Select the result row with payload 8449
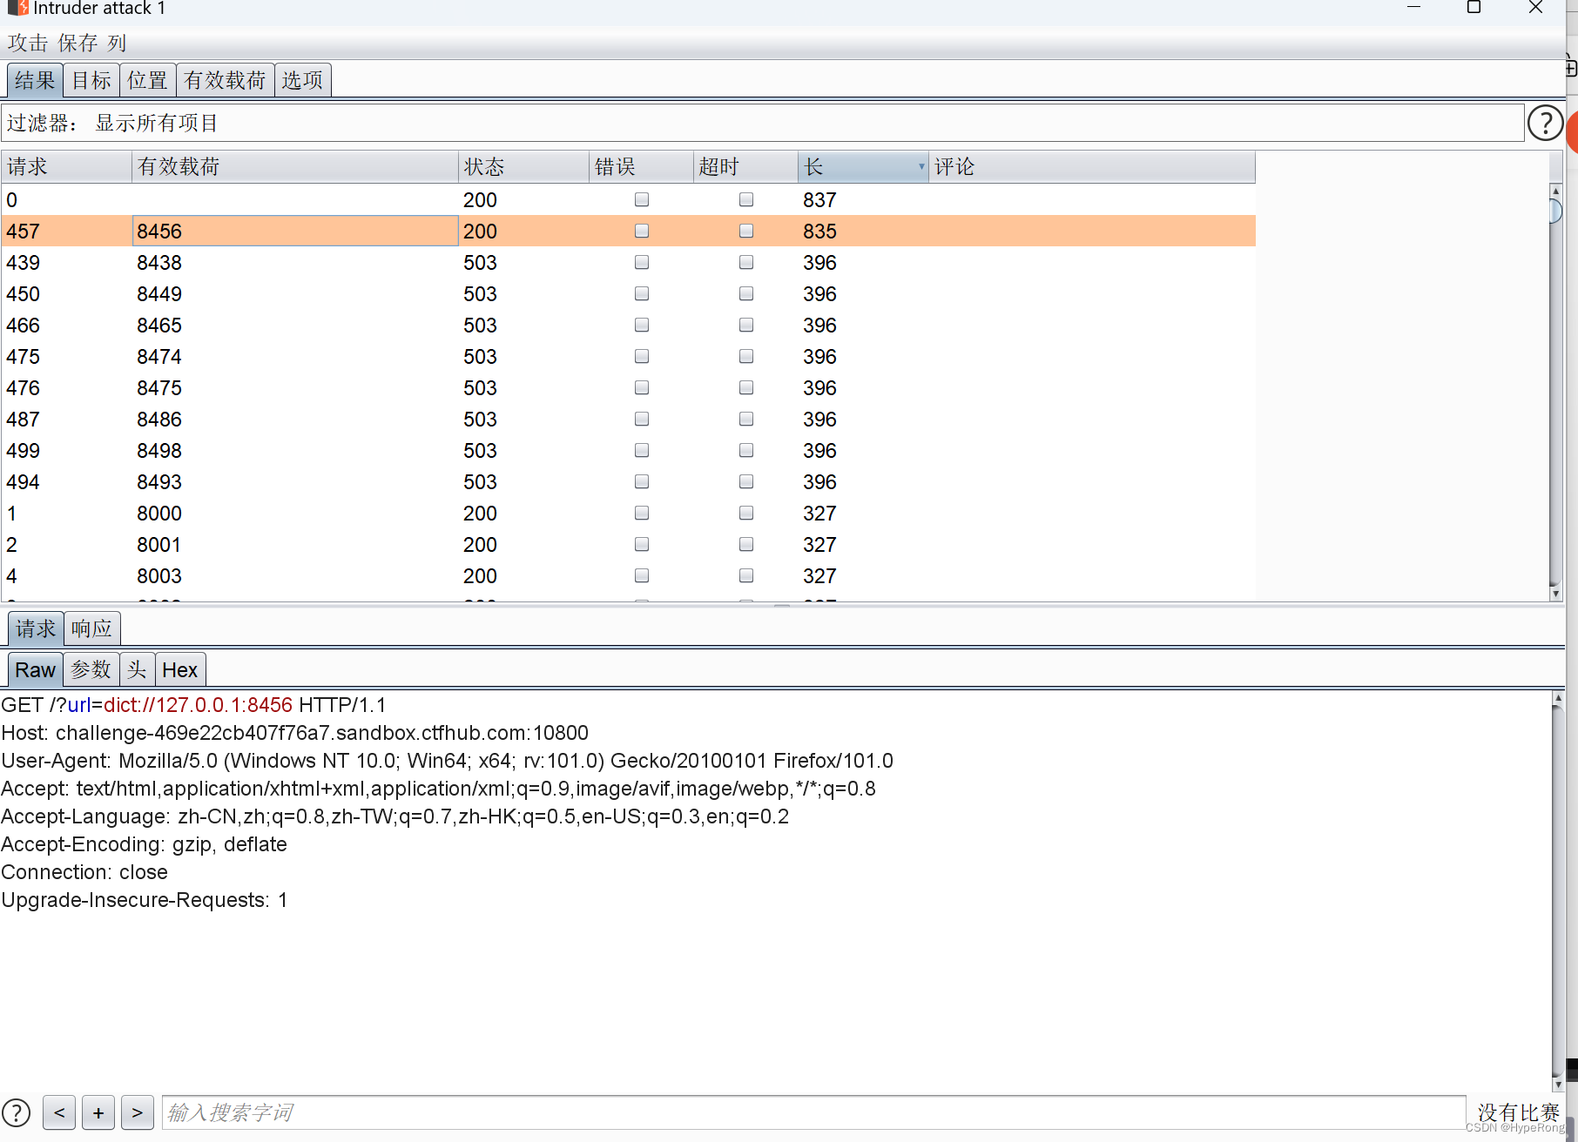The height and width of the screenshot is (1142, 1578). (x=628, y=293)
